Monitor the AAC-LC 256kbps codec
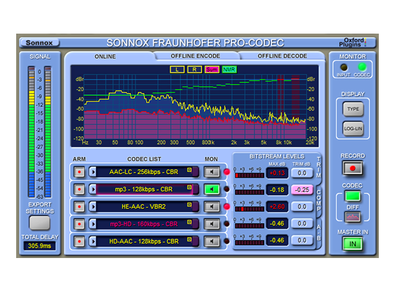This screenshot has height=291, width=395. pos(212,172)
